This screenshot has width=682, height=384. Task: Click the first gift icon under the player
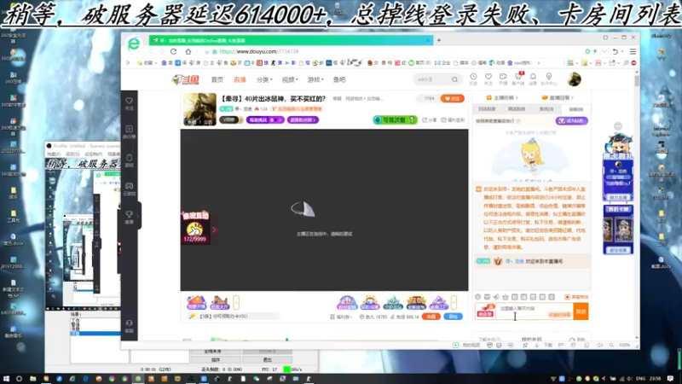[x=196, y=302]
